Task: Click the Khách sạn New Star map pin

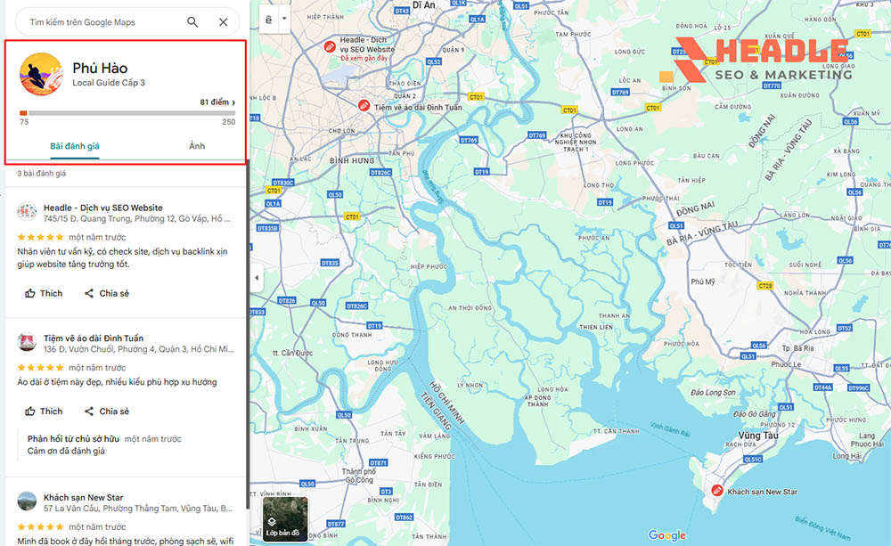Action: [x=717, y=490]
